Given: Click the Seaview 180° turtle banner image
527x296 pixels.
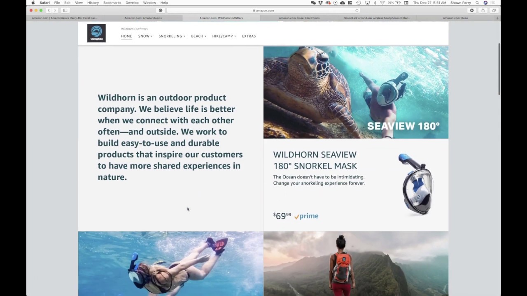Looking at the screenshot, I should pos(356,92).
